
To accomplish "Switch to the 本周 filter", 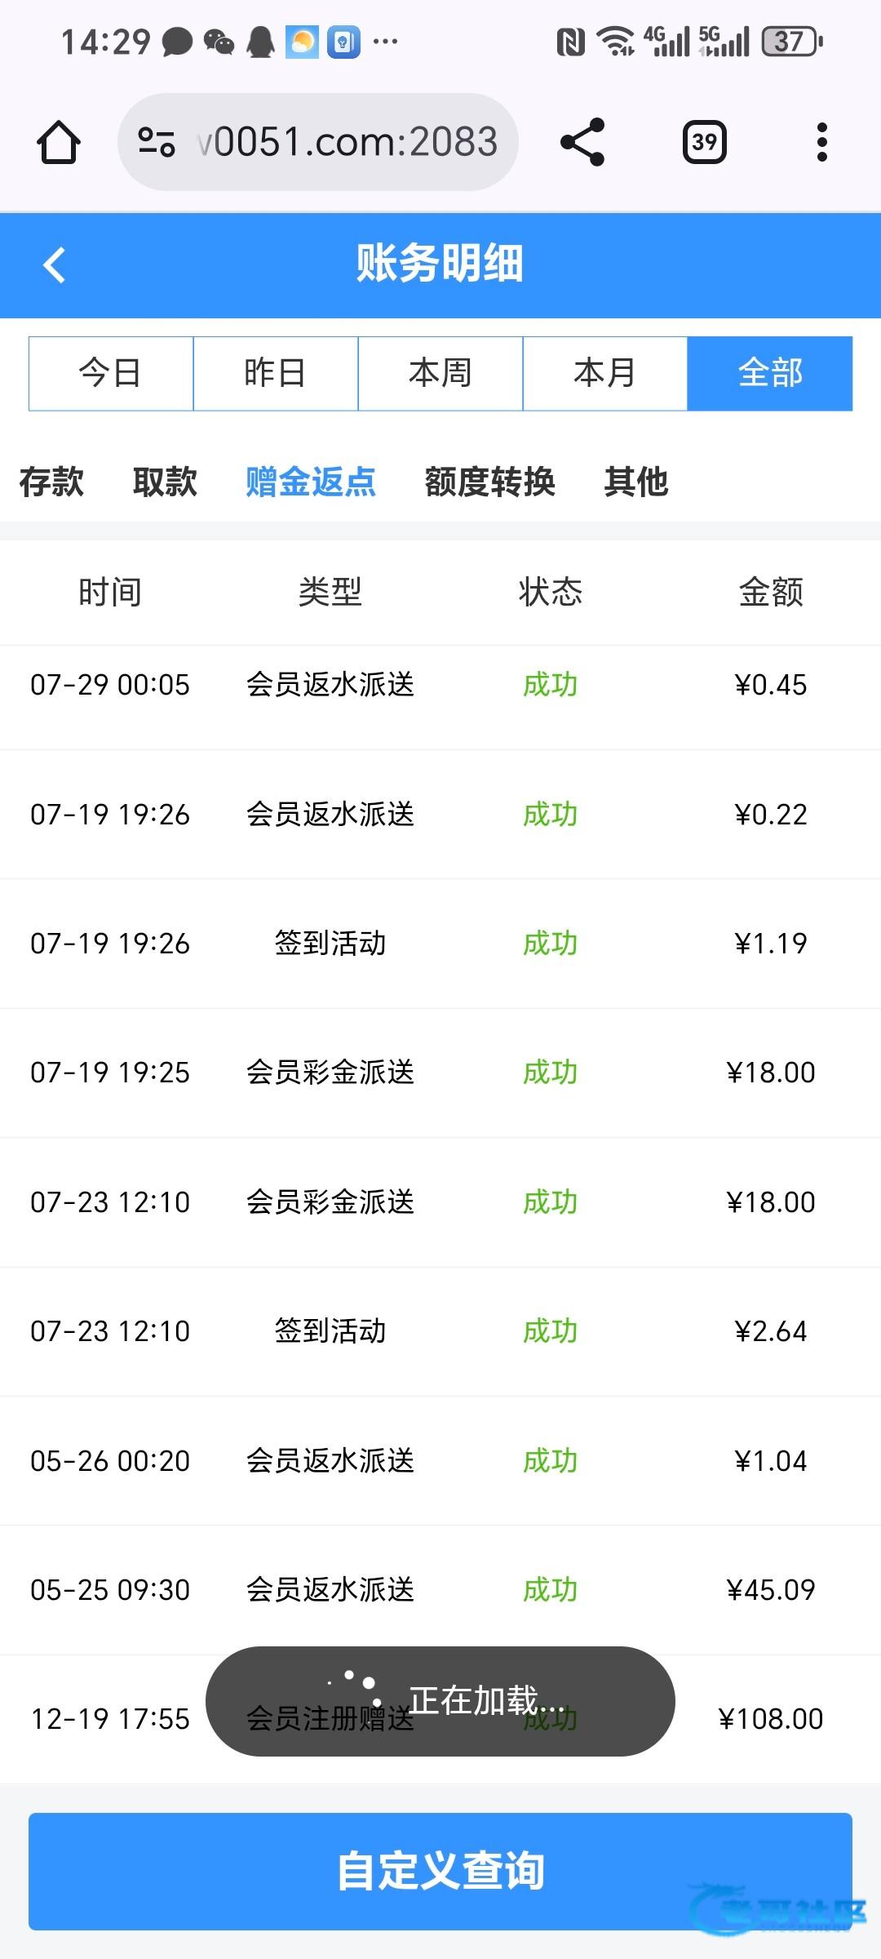I will pos(440,373).
